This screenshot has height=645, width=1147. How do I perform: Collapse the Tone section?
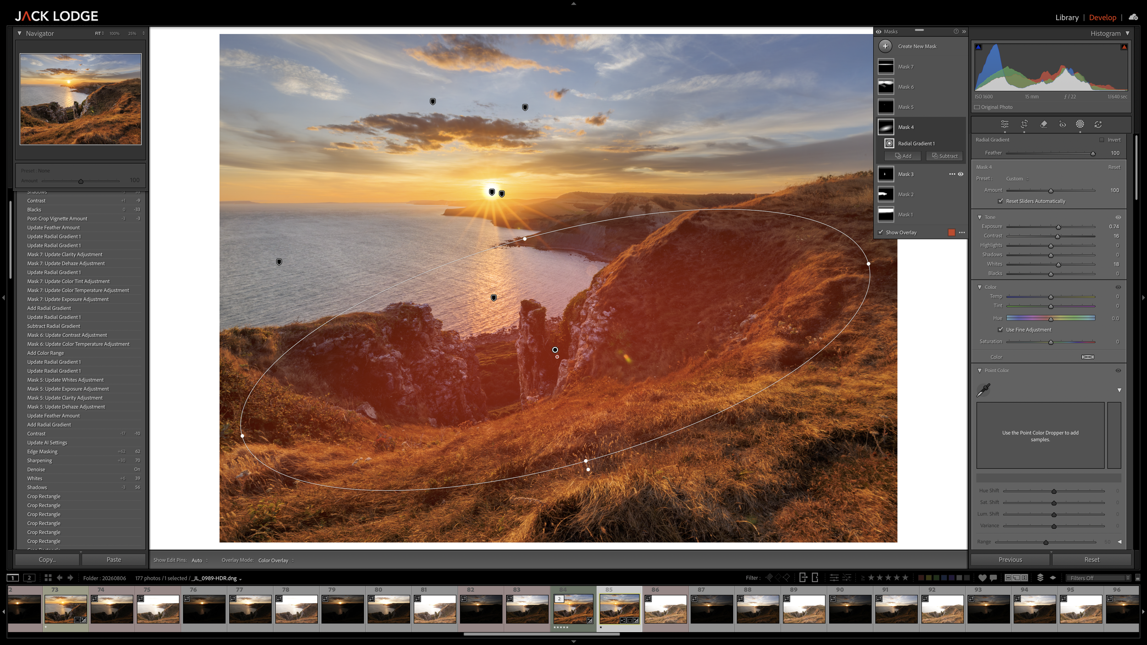pyautogui.click(x=980, y=217)
